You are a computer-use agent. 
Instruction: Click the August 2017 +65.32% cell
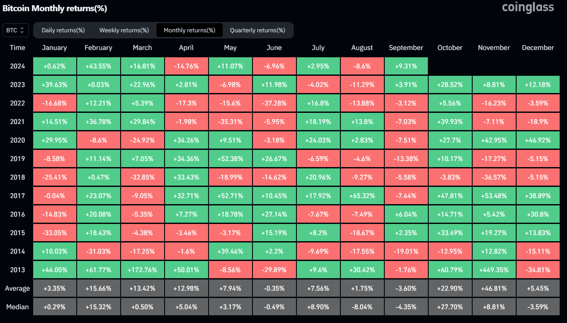click(x=362, y=196)
